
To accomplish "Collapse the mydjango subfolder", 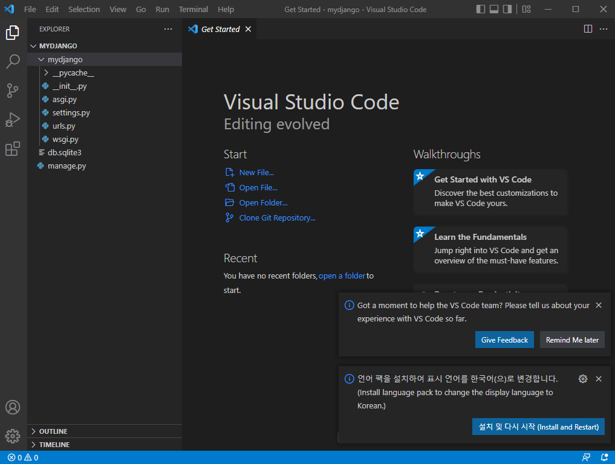I will pos(105,59).
